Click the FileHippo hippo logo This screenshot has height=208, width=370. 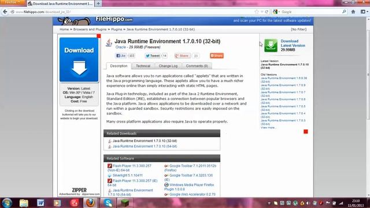pyautogui.click(x=75, y=21)
